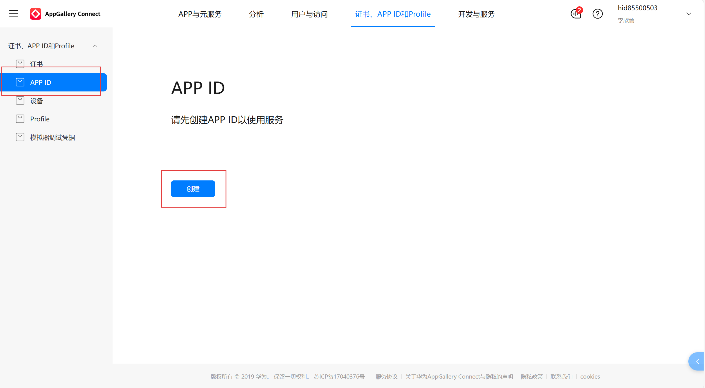Screen dimensions: 705x388
Task: Open the help question mark icon
Action: [x=597, y=14]
